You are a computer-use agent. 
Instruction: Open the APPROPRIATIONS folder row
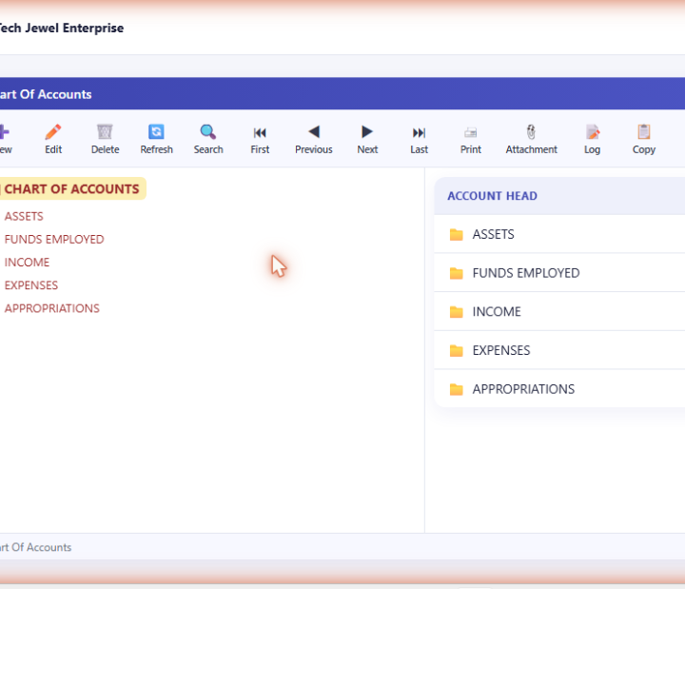pyautogui.click(x=559, y=389)
